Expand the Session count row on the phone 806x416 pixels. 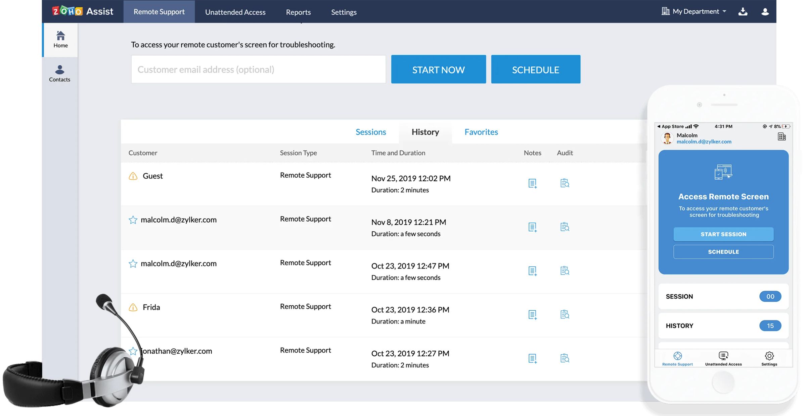click(723, 296)
